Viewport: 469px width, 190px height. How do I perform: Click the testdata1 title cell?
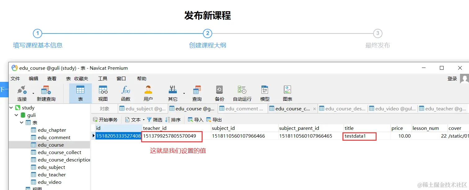click(367, 136)
